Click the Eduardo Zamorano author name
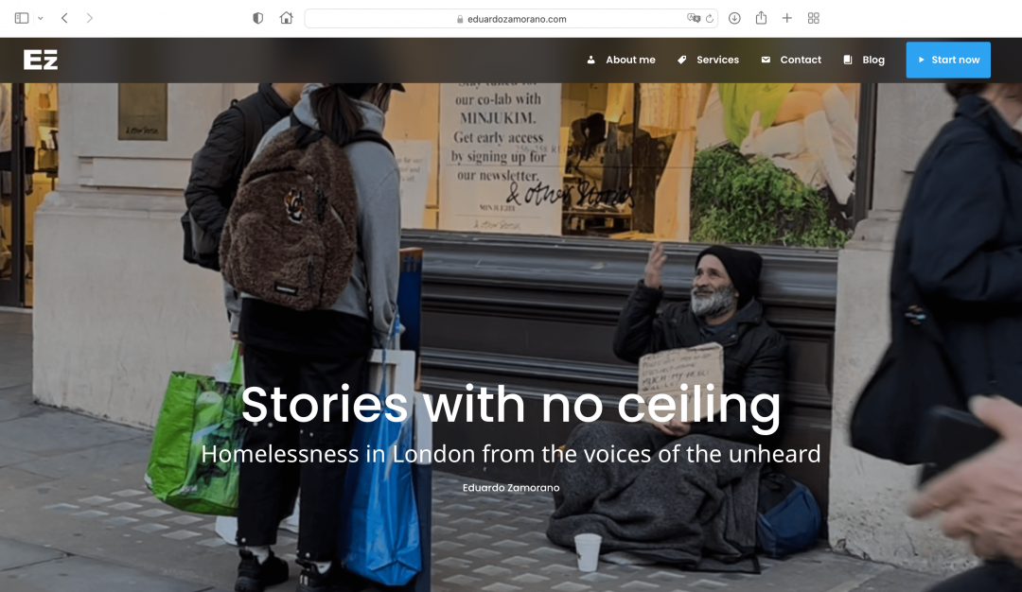Viewport: 1022px width, 592px height. point(511,488)
